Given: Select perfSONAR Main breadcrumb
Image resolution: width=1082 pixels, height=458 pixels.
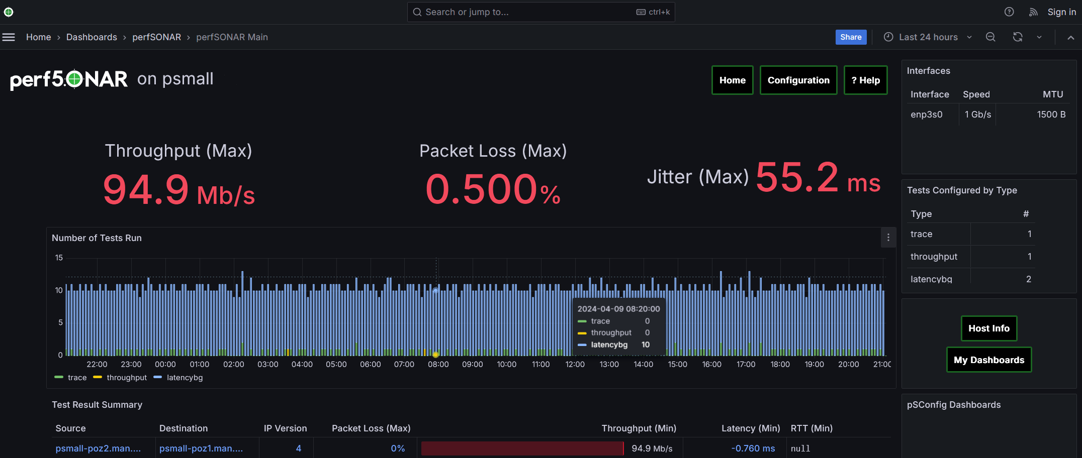Looking at the screenshot, I should pyautogui.click(x=232, y=37).
